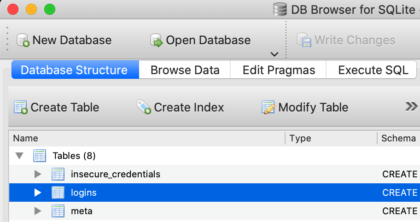Click the meta table icon

point(58,211)
